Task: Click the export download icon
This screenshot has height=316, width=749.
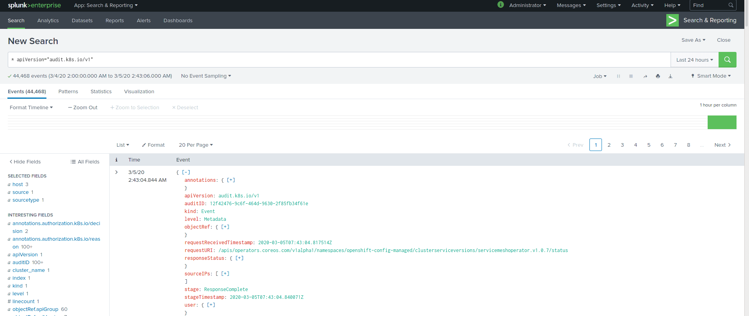Action: pyautogui.click(x=670, y=76)
